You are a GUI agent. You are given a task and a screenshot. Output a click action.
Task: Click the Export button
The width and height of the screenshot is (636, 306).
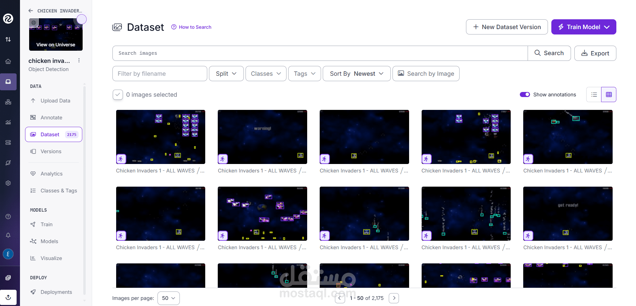(x=595, y=53)
